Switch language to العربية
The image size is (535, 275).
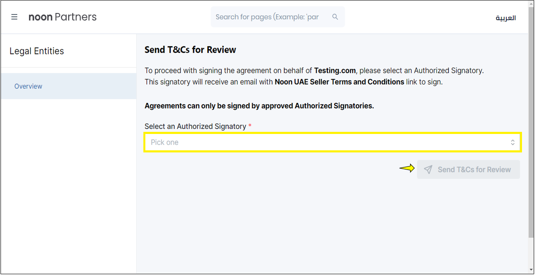click(x=506, y=18)
